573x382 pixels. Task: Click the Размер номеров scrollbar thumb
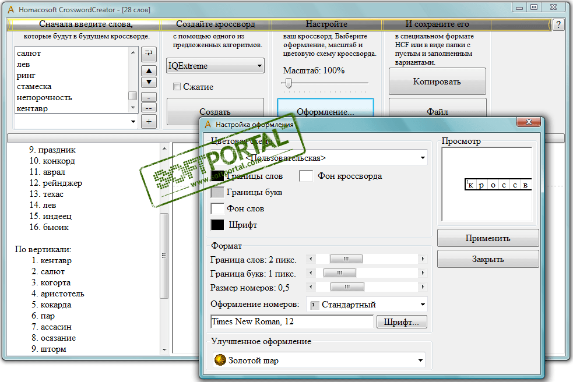347,286
